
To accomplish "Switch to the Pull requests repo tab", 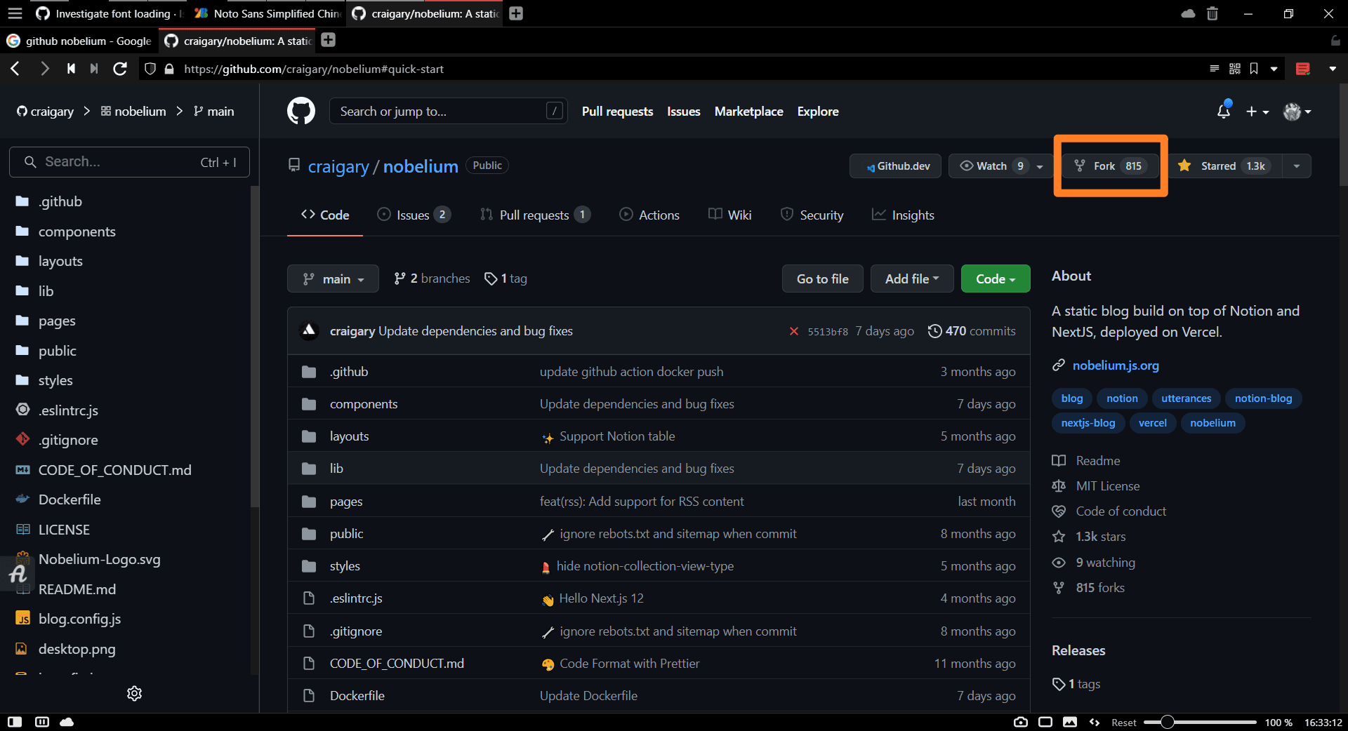I will (x=535, y=215).
